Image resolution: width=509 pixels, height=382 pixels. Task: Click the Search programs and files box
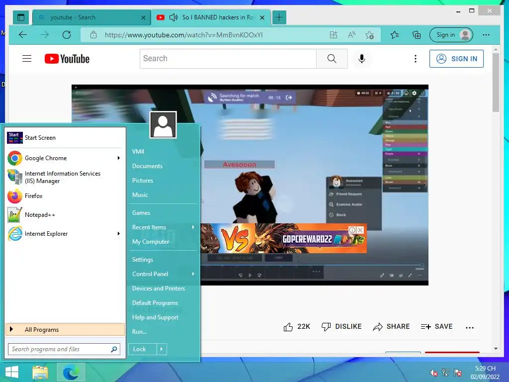click(x=64, y=349)
